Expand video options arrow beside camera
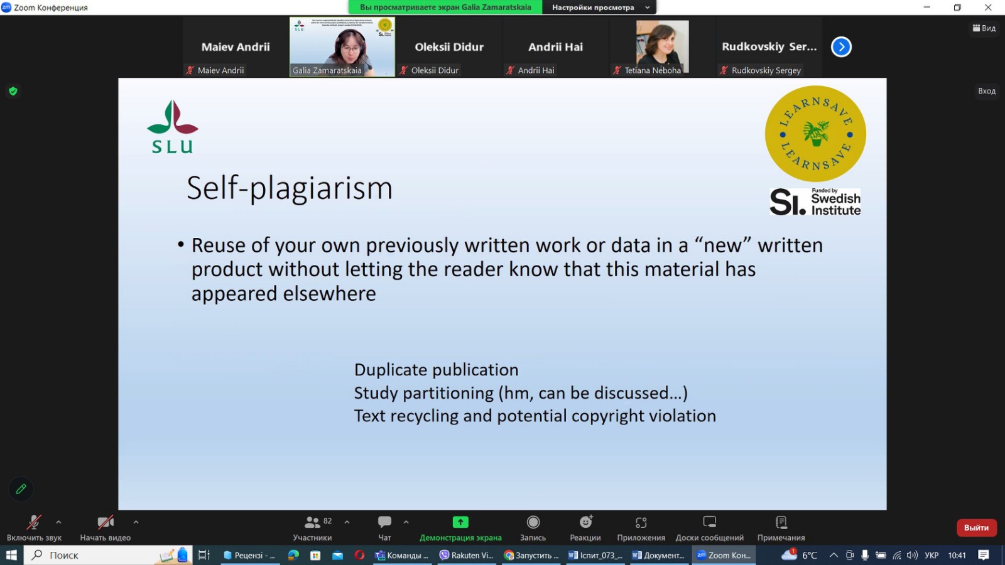The image size is (1005, 565). (136, 522)
